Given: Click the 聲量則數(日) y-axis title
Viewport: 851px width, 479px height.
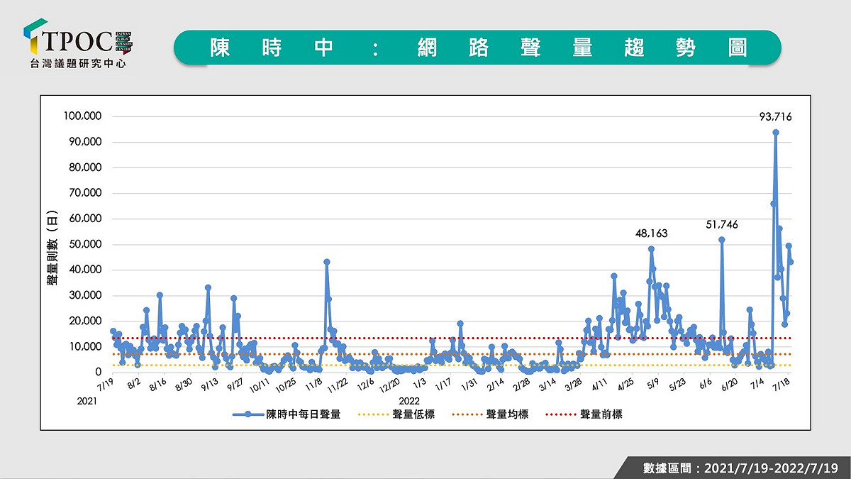Looking at the screenshot, I should click(x=53, y=248).
